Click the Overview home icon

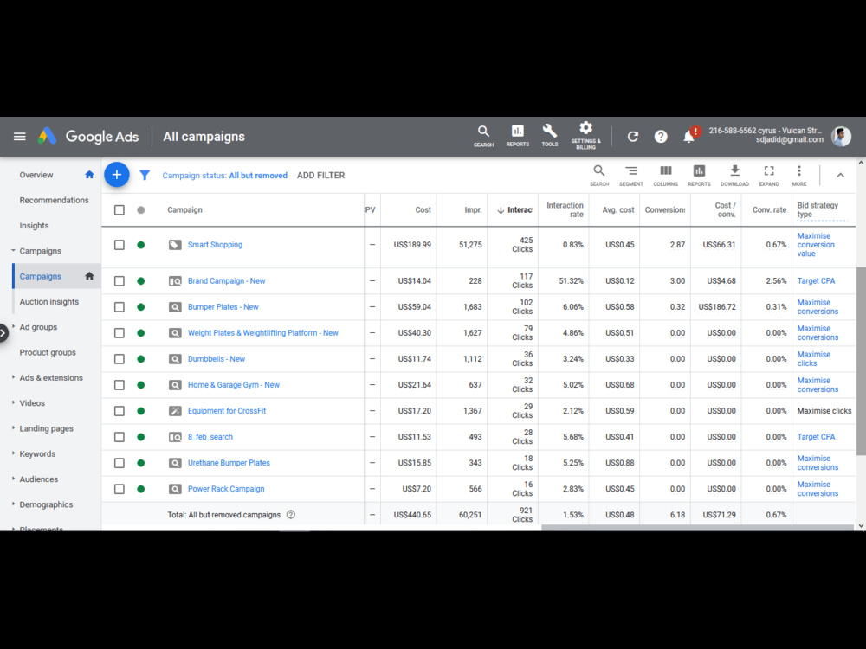(x=89, y=175)
